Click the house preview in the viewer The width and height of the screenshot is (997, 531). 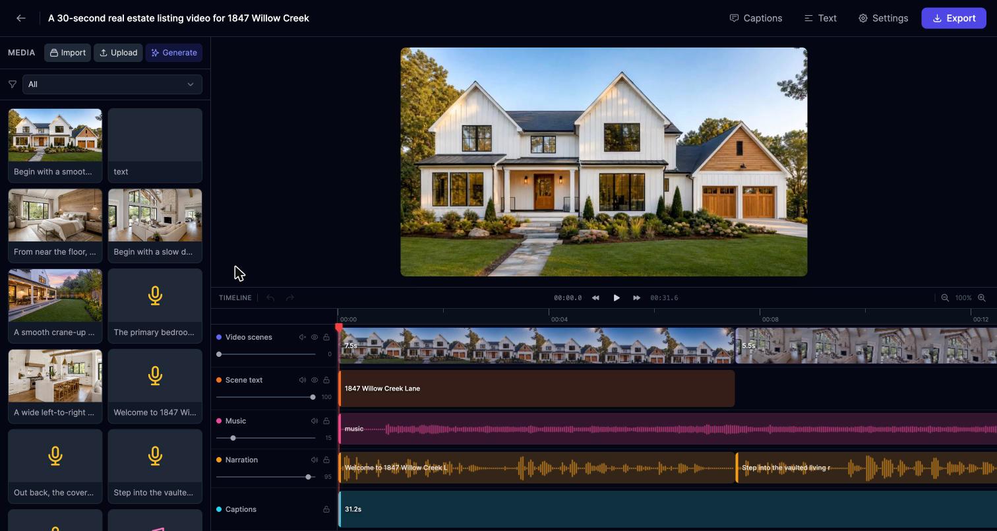604,162
